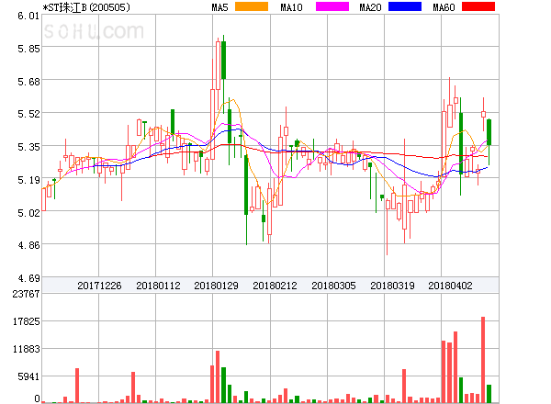Viewport: 551px width, 404px height.
Task: Click the 5941 volume axis label
Action: point(28,376)
